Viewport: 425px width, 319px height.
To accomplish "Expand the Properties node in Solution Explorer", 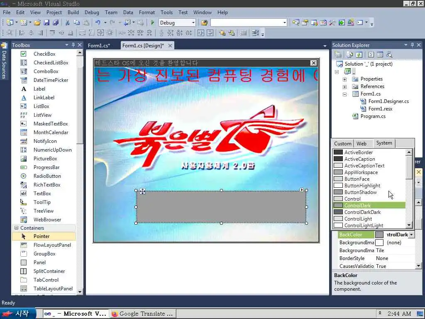I will tap(344, 79).
